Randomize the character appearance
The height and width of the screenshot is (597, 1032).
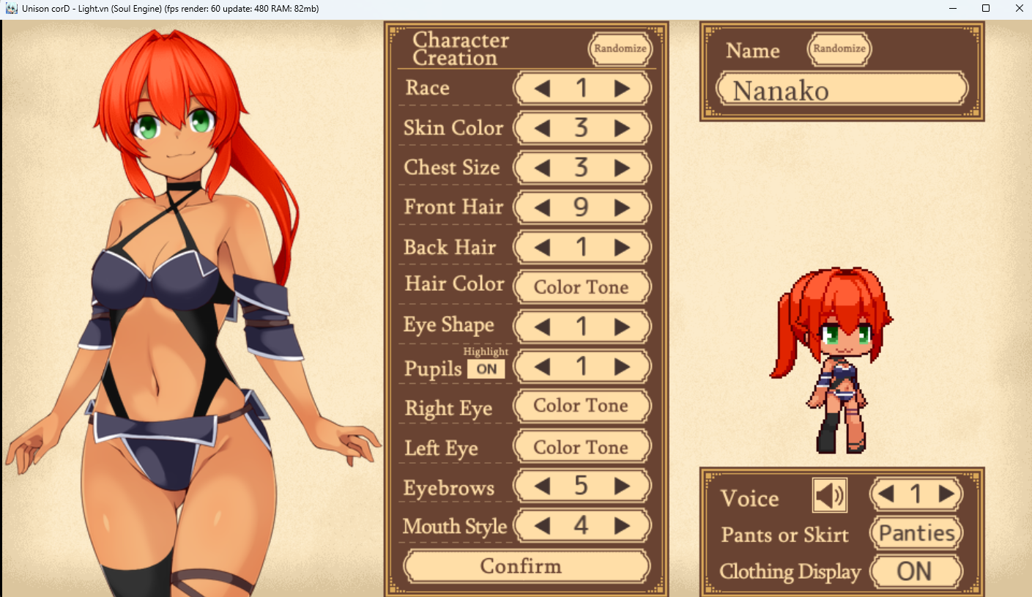620,48
